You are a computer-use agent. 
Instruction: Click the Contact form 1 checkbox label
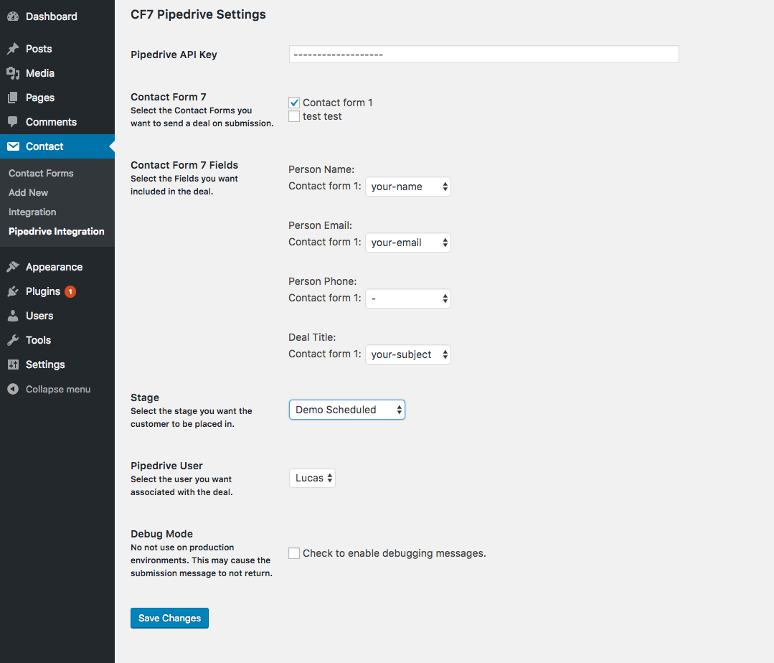[x=338, y=103]
